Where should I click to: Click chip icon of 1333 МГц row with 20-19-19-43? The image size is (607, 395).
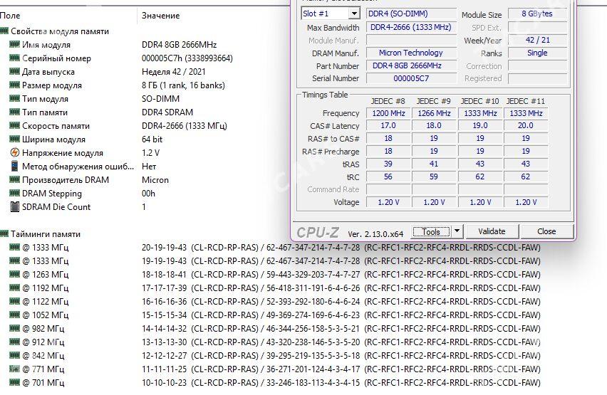click(14, 247)
